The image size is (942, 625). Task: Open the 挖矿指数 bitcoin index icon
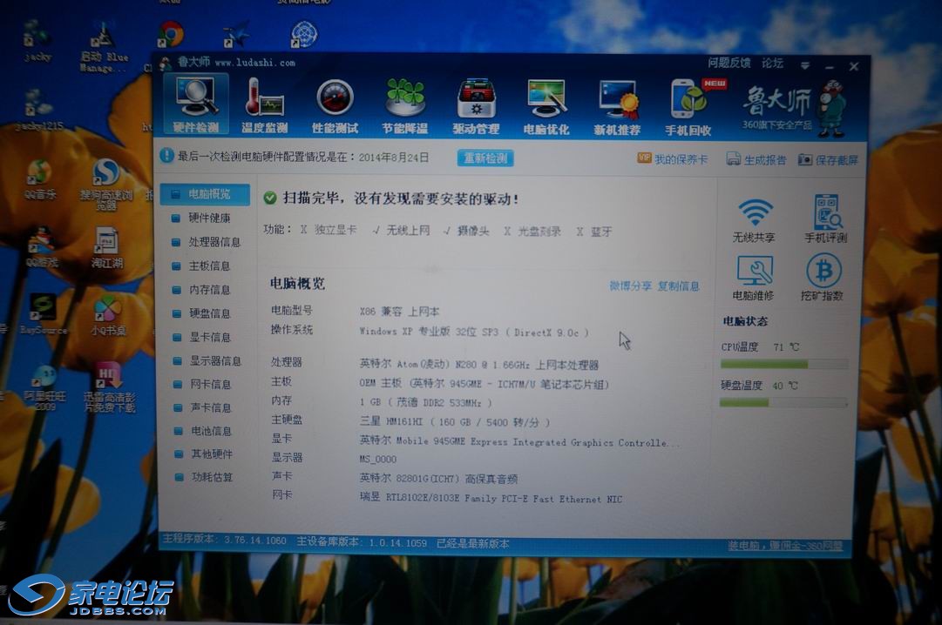pyautogui.click(x=823, y=278)
